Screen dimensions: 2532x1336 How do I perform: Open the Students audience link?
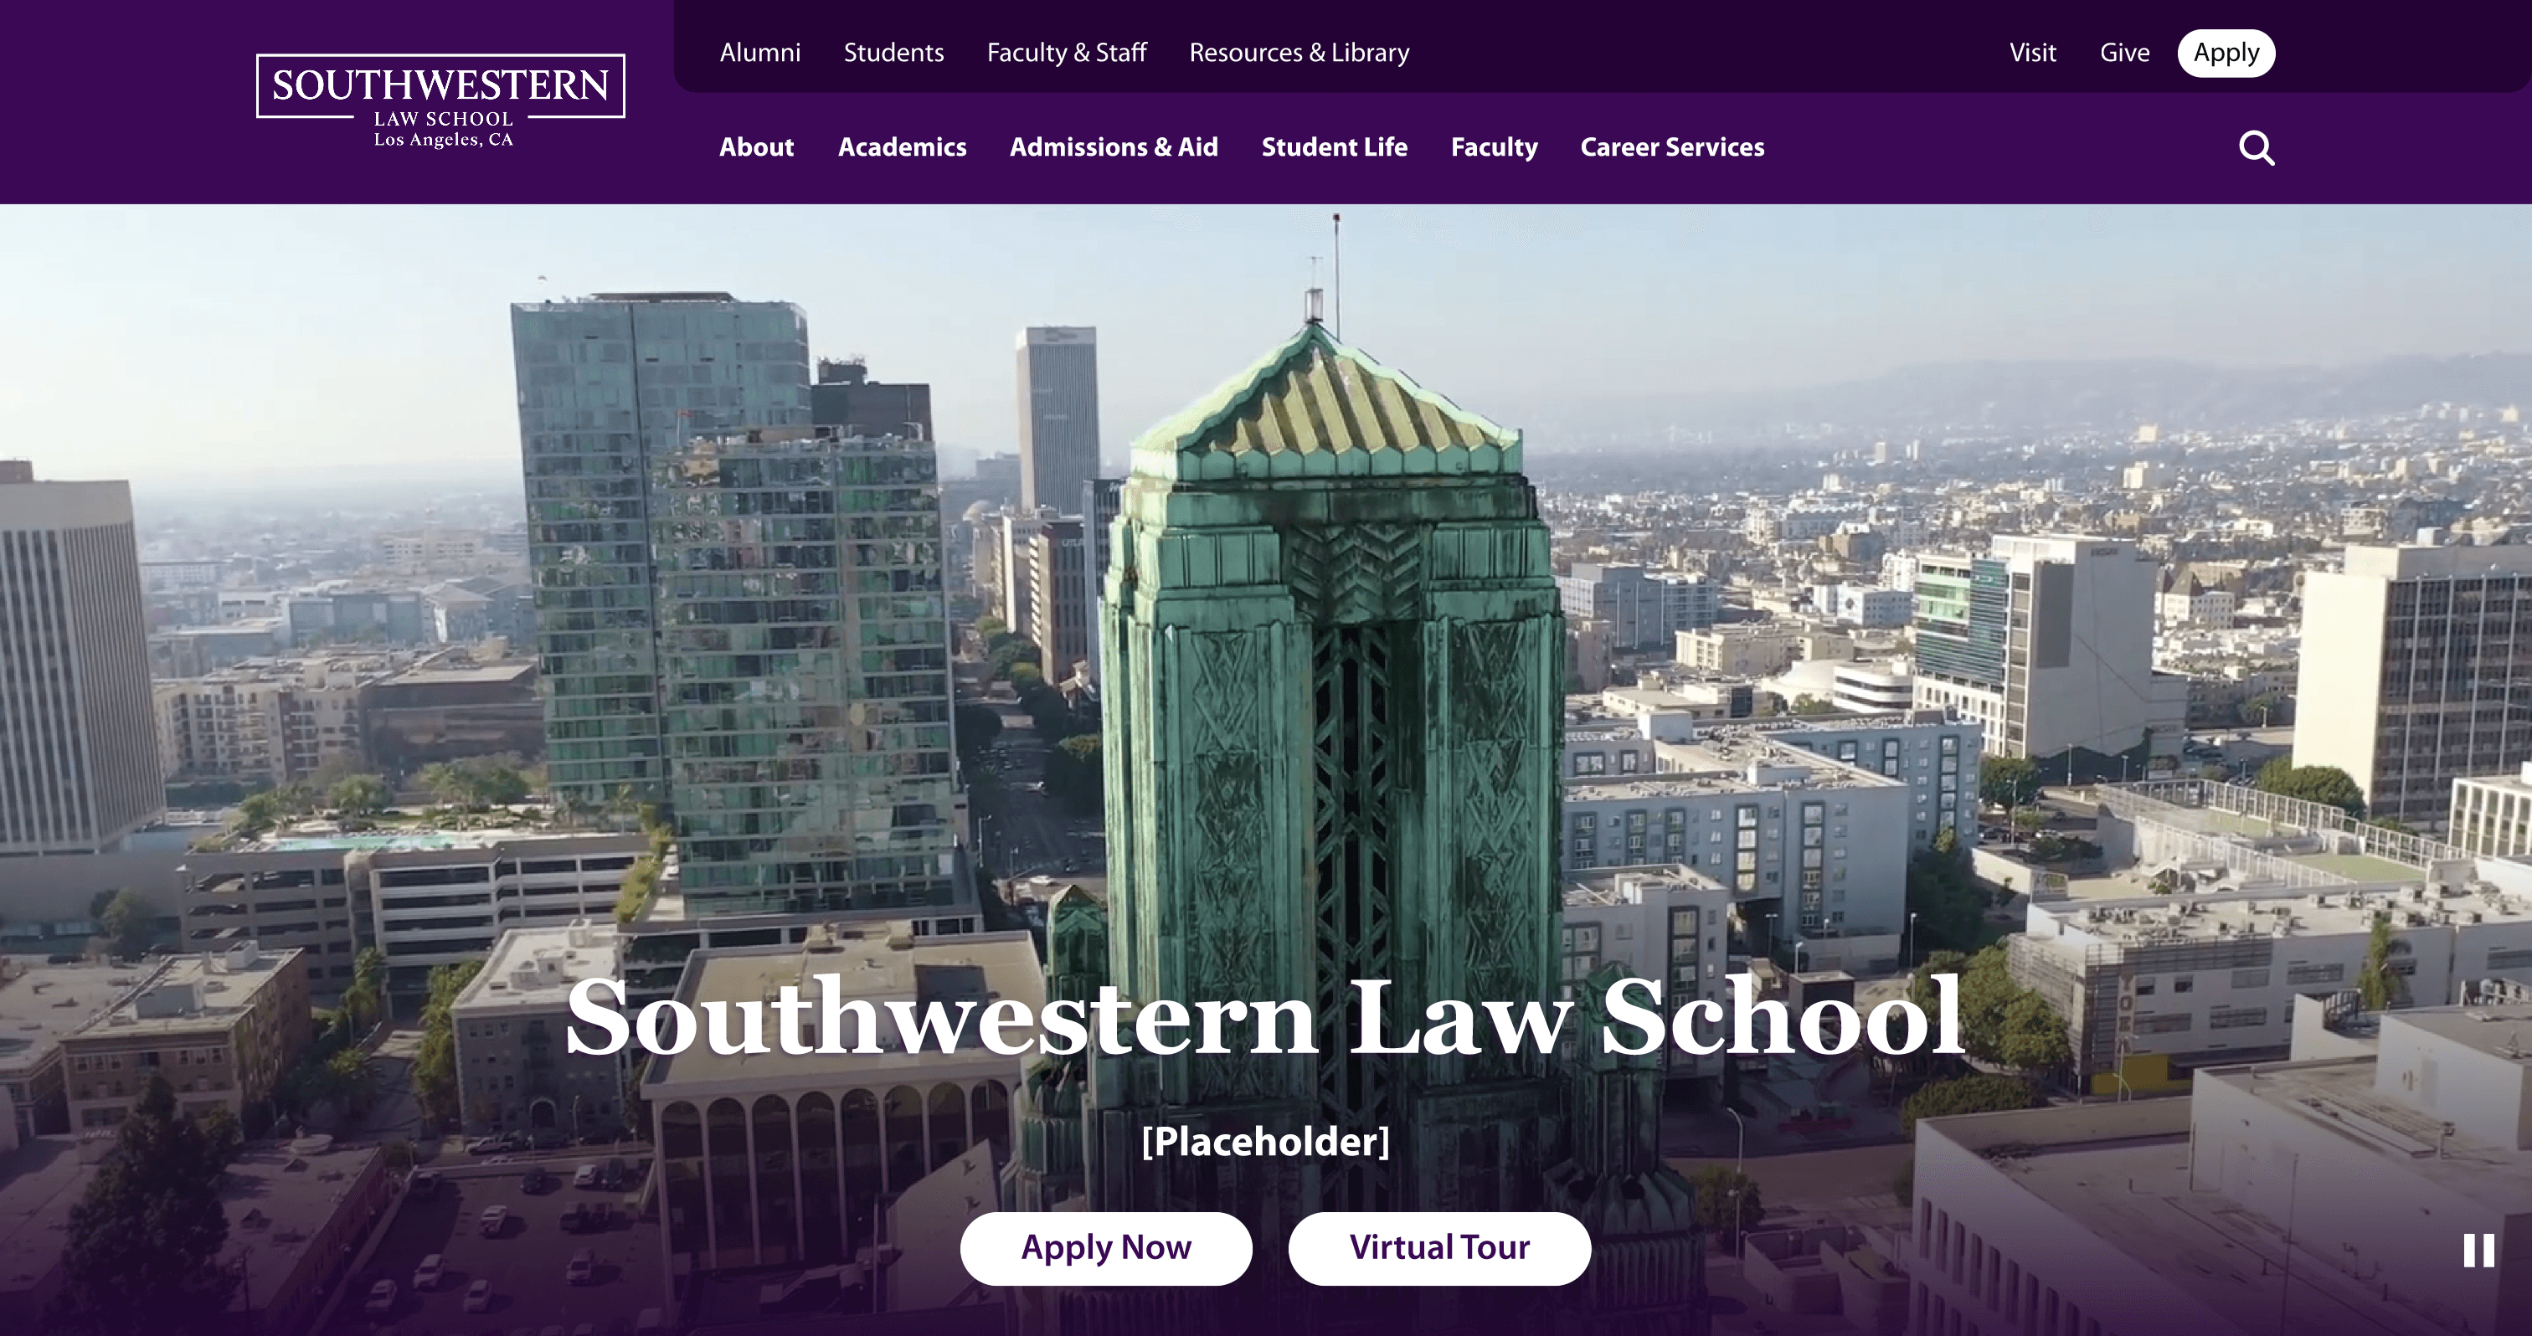point(893,53)
